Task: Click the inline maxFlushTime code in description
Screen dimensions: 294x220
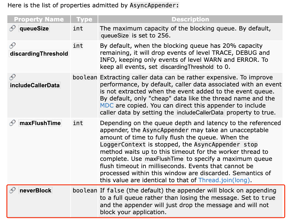Action: point(164,159)
